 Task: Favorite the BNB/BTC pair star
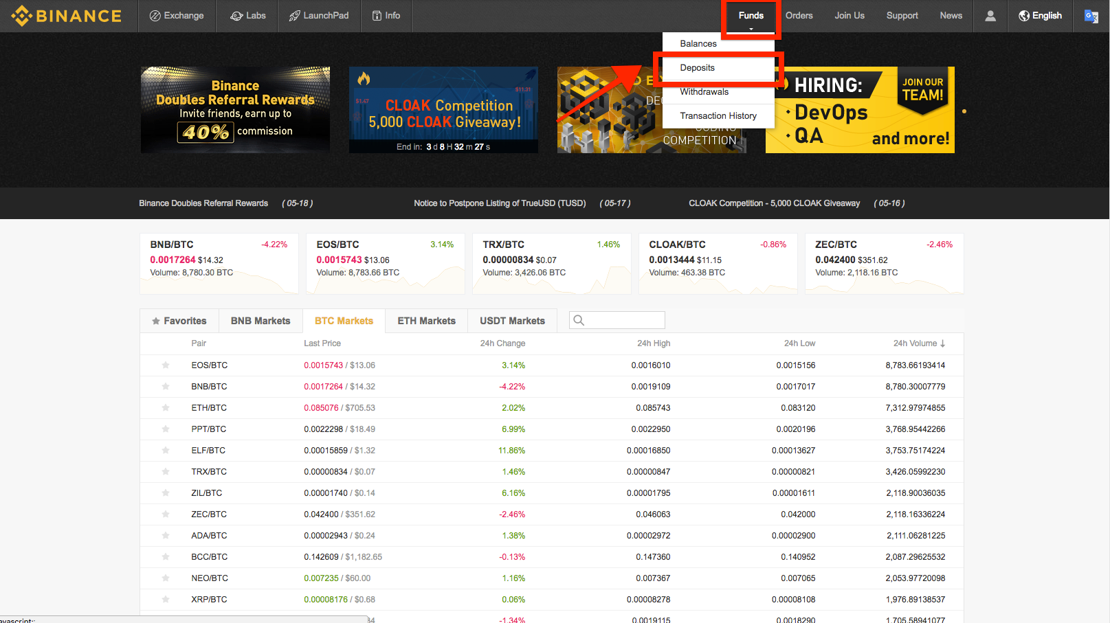(x=166, y=387)
